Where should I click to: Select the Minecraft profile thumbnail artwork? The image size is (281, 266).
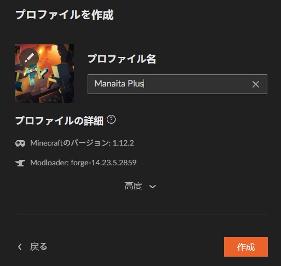coord(44,73)
